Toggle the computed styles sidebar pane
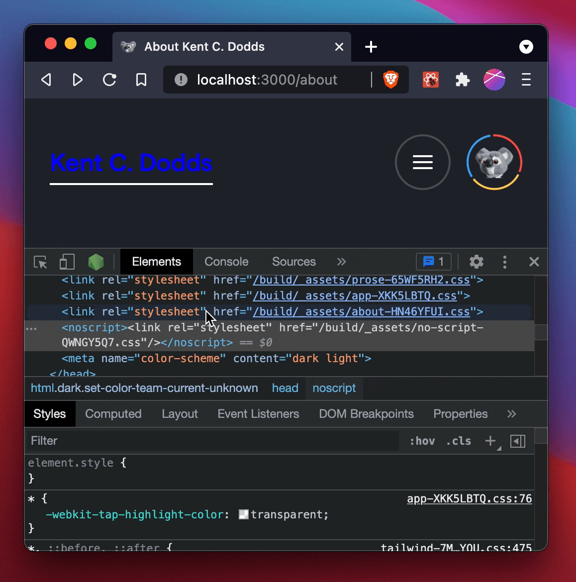The height and width of the screenshot is (582, 576). (113, 413)
